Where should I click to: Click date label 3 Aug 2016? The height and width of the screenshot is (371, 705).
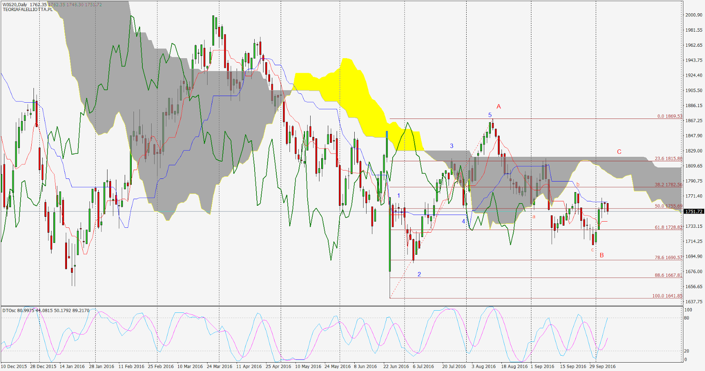[483, 366]
